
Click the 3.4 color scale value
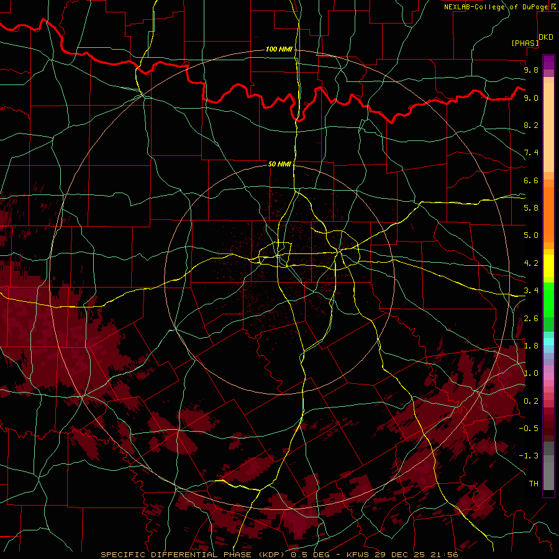click(x=531, y=291)
